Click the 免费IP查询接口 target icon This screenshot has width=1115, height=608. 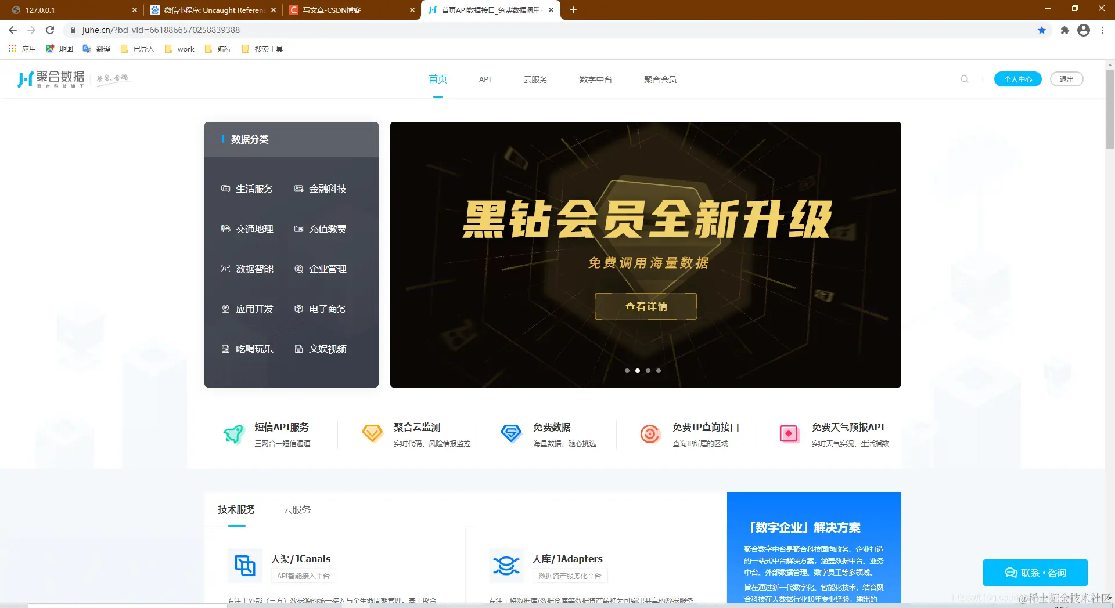pyautogui.click(x=650, y=433)
